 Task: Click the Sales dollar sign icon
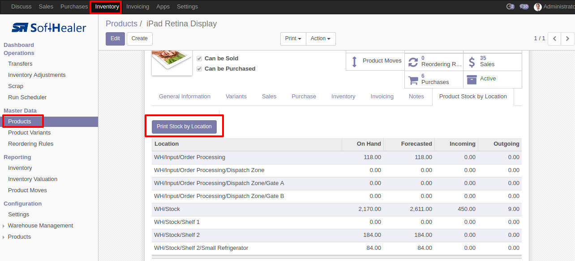pos(472,61)
